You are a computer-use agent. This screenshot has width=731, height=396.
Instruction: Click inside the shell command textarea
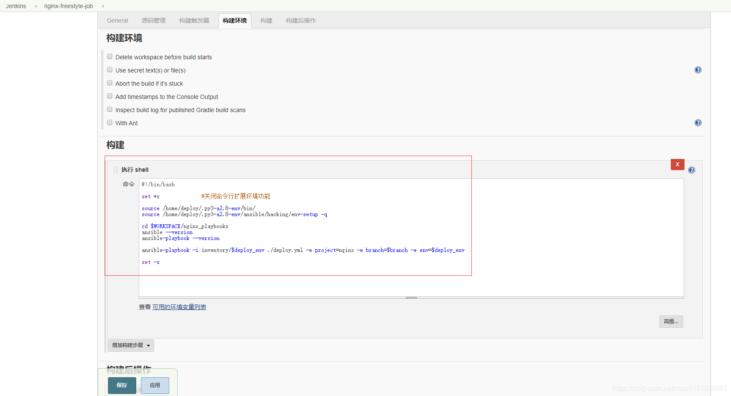[x=411, y=237]
